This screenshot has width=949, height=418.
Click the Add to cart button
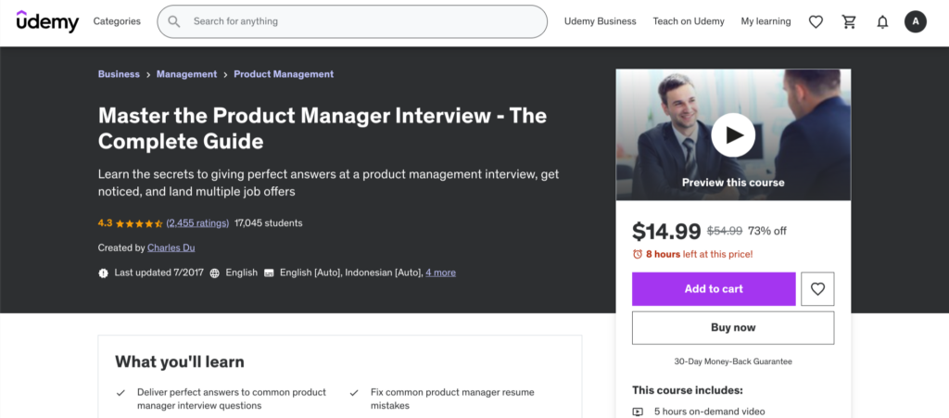point(714,289)
